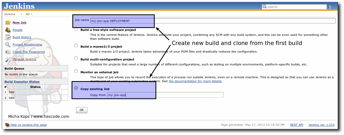
Task: Select Build multi-configuration project radio
Action: point(76,58)
